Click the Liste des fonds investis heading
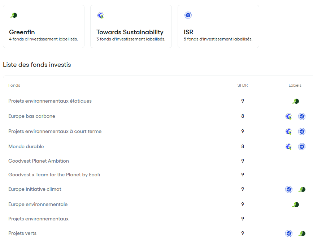 37,65
